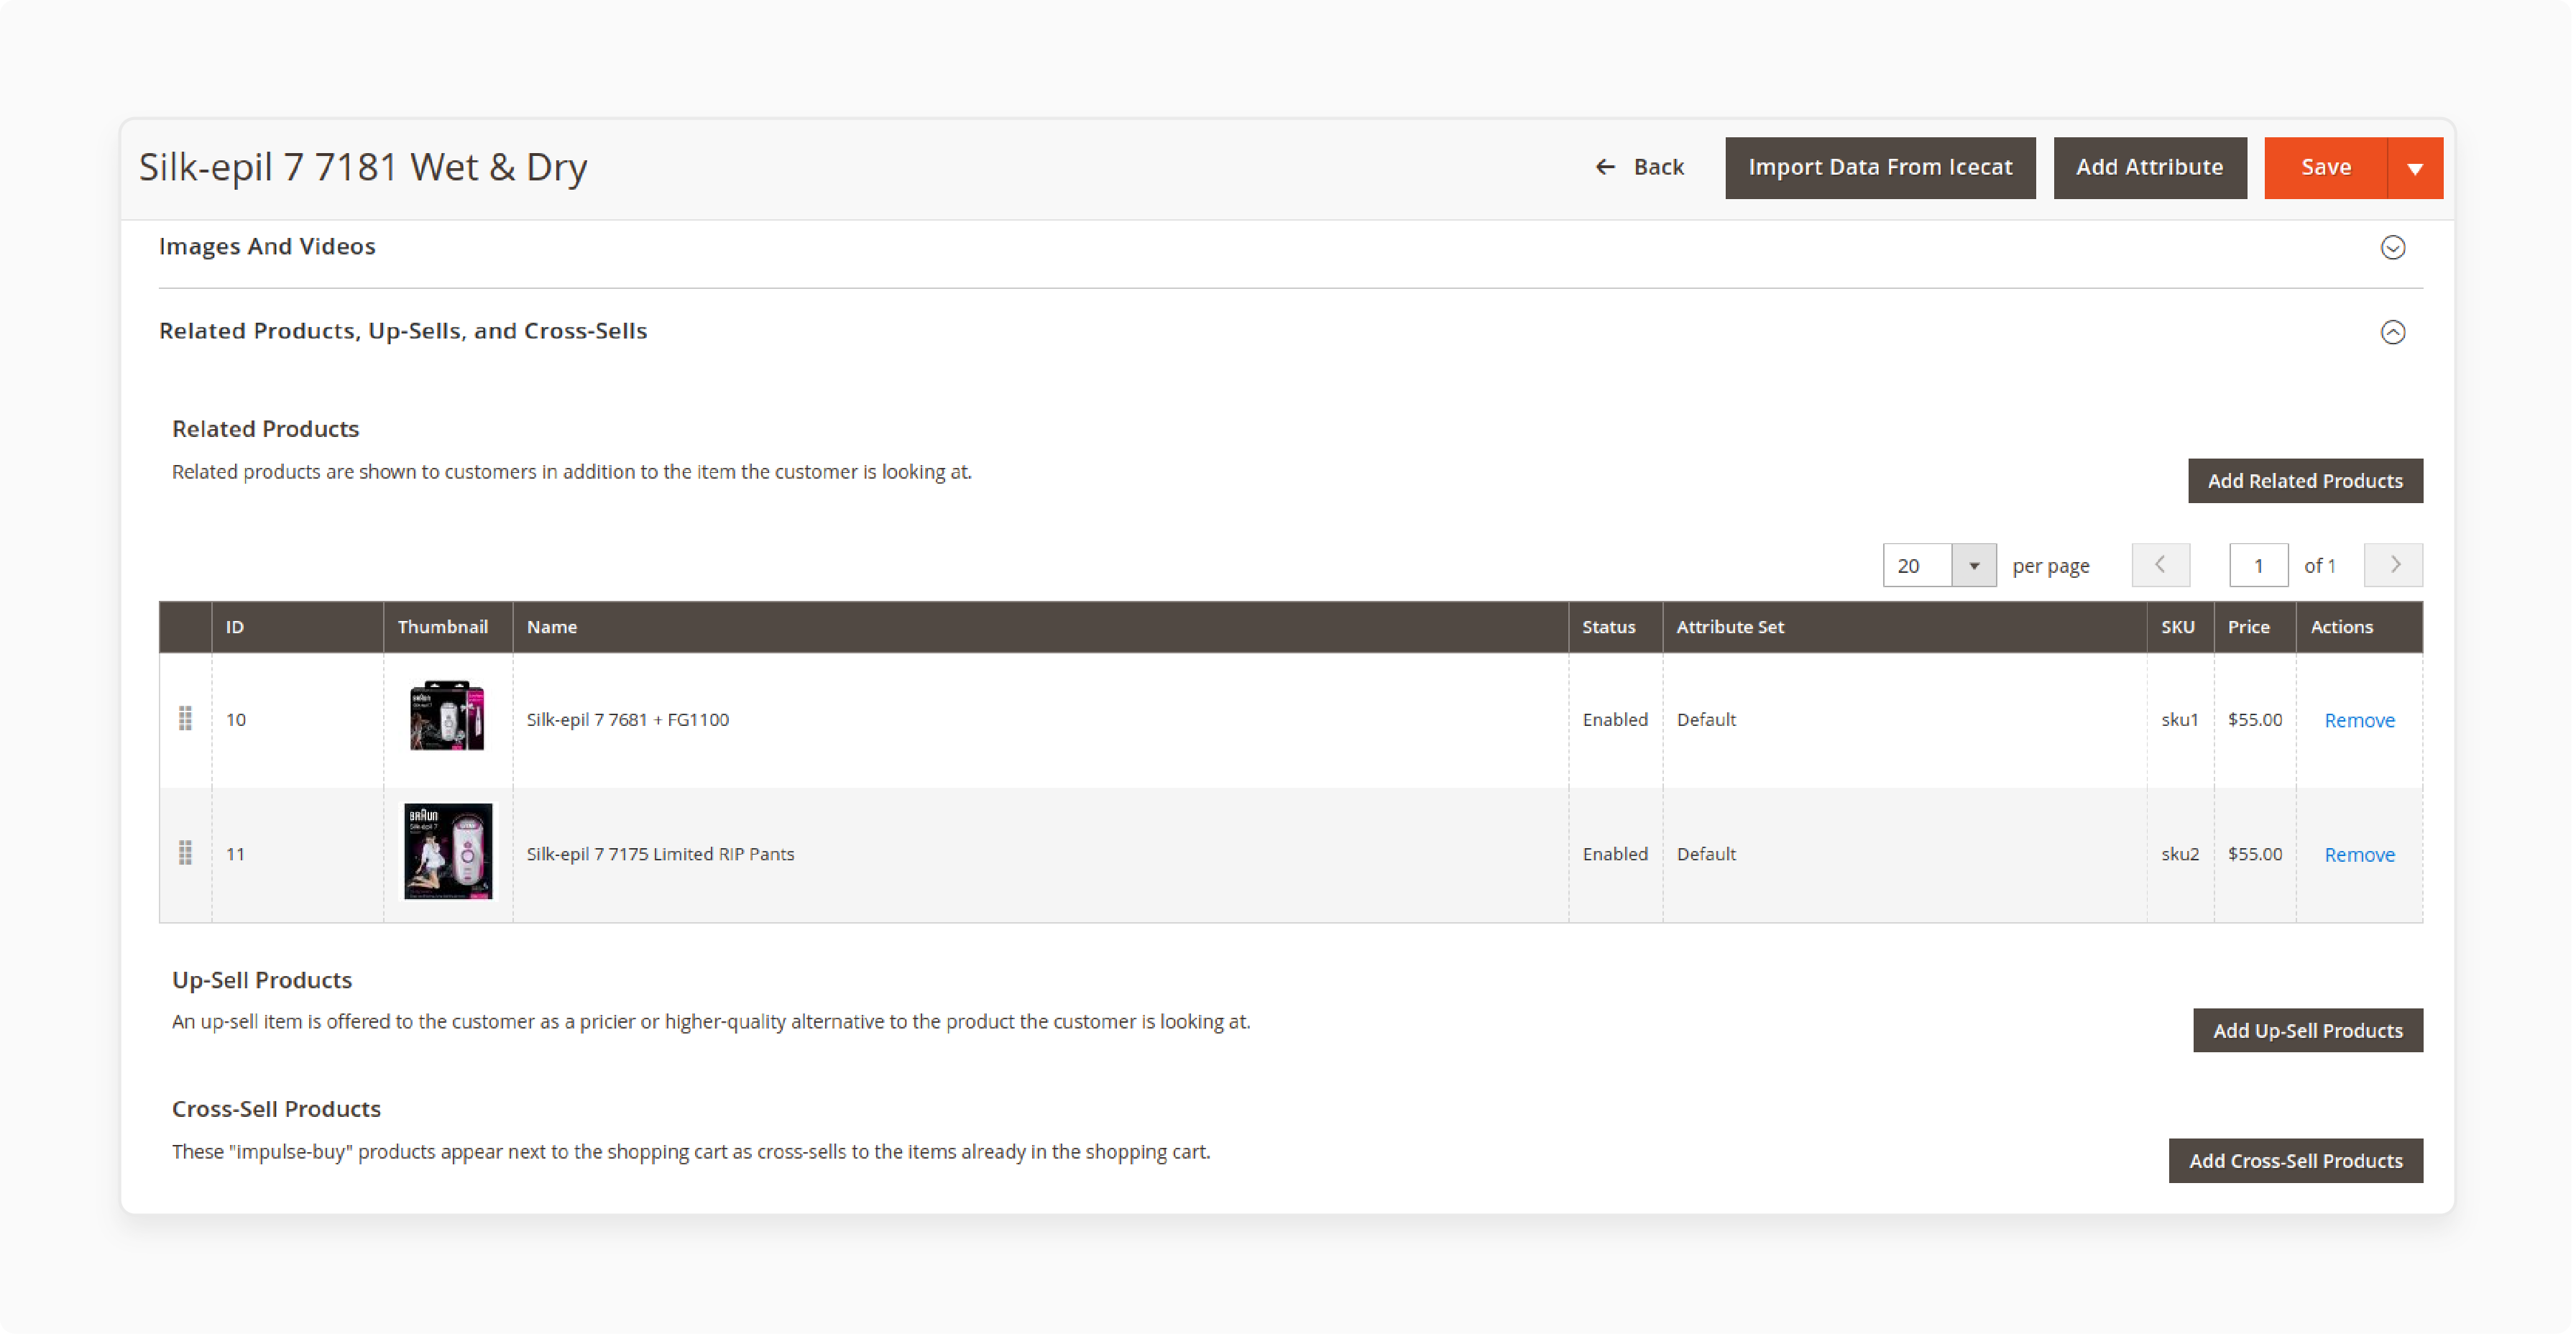Click product name Silk-epil 7 7681 + FG1100

[628, 719]
